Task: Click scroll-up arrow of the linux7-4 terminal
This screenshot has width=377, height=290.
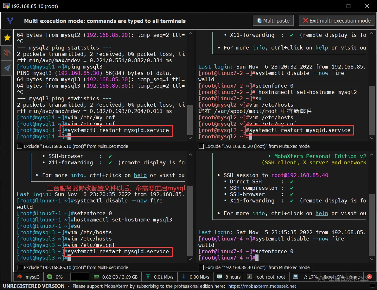Action: click(372, 155)
